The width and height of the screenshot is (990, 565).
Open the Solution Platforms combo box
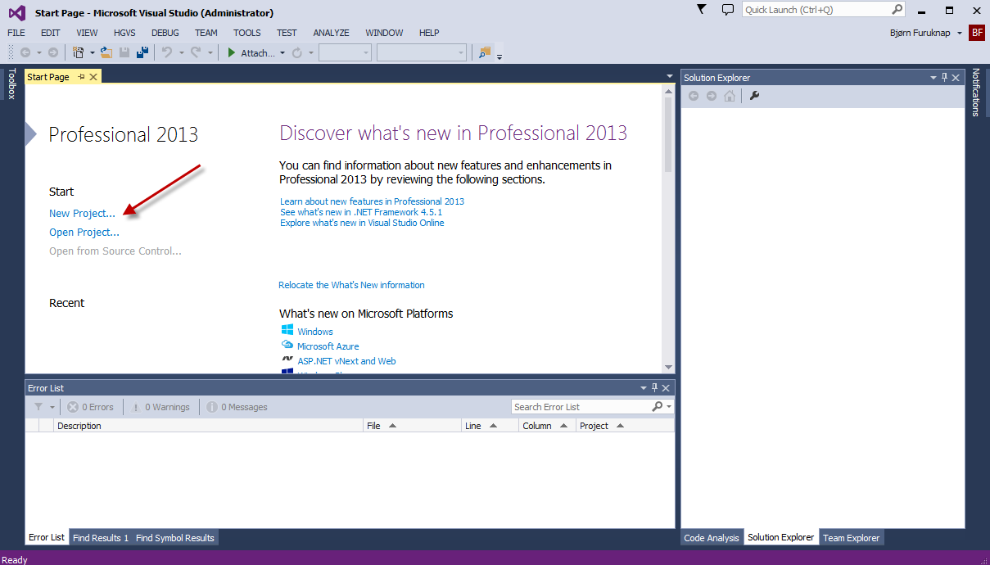pyautogui.click(x=421, y=52)
